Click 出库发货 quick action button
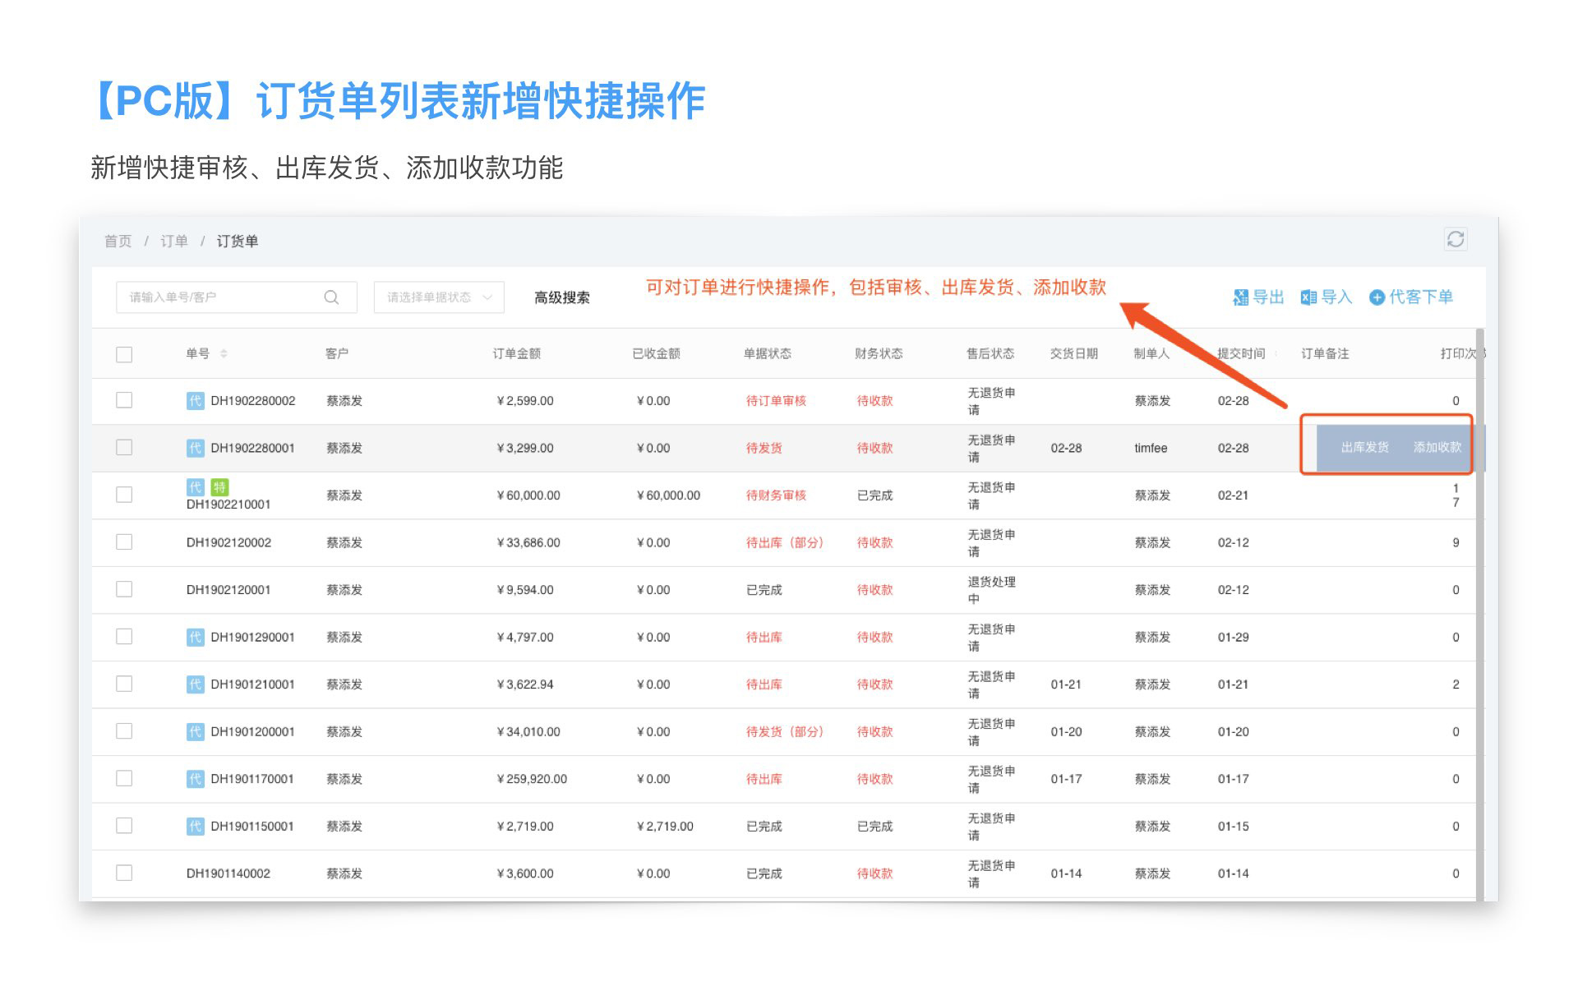Viewport: 1578px width, 986px height. pyautogui.click(x=1364, y=448)
